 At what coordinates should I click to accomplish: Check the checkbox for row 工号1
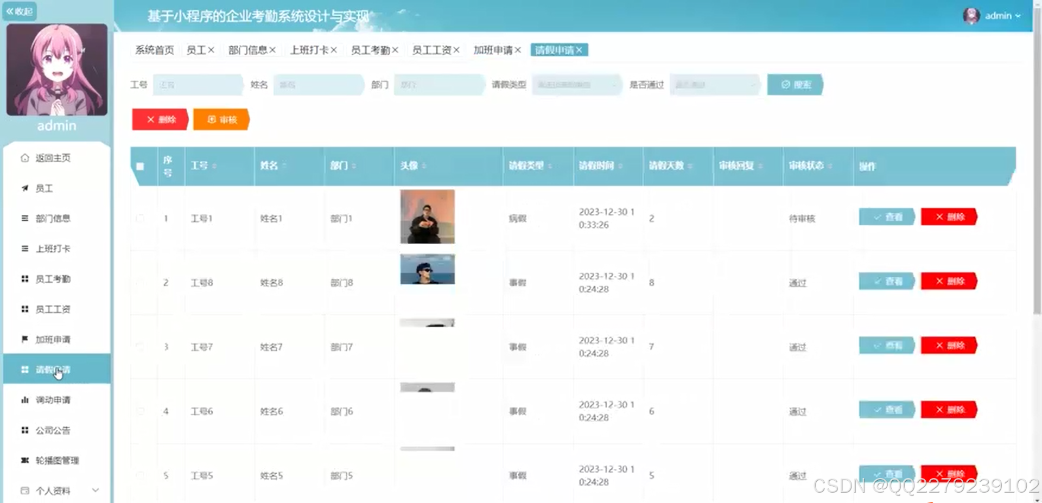pyautogui.click(x=140, y=218)
